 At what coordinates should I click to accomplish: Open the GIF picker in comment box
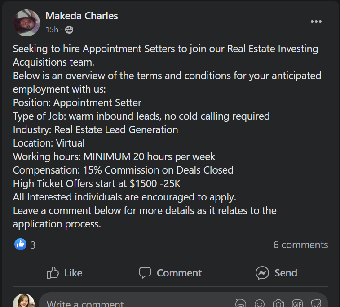pos(297,303)
